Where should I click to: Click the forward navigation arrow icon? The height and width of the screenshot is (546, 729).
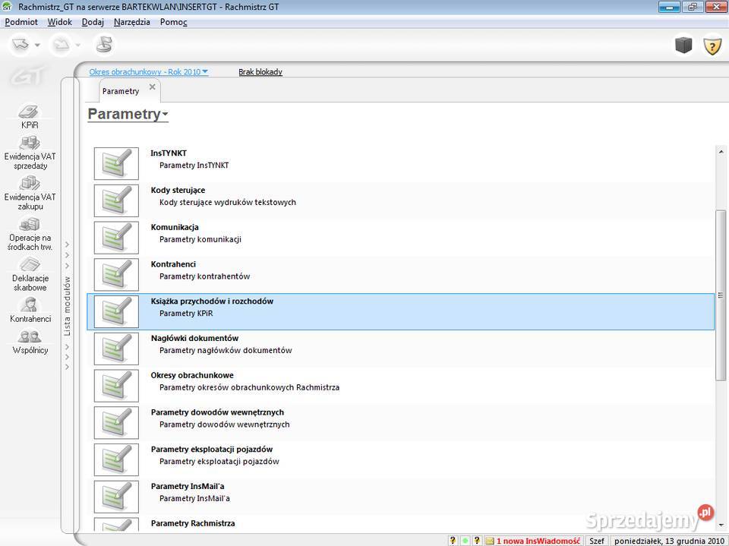[x=61, y=45]
